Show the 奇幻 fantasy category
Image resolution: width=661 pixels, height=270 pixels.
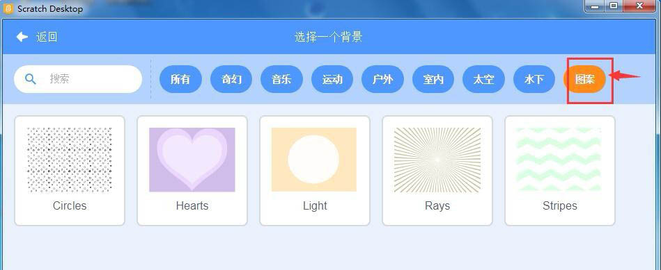(231, 79)
